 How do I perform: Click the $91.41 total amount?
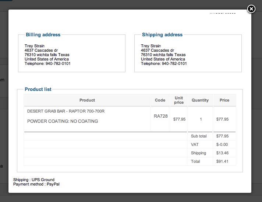pyautogui.click(x=222, y=161)
